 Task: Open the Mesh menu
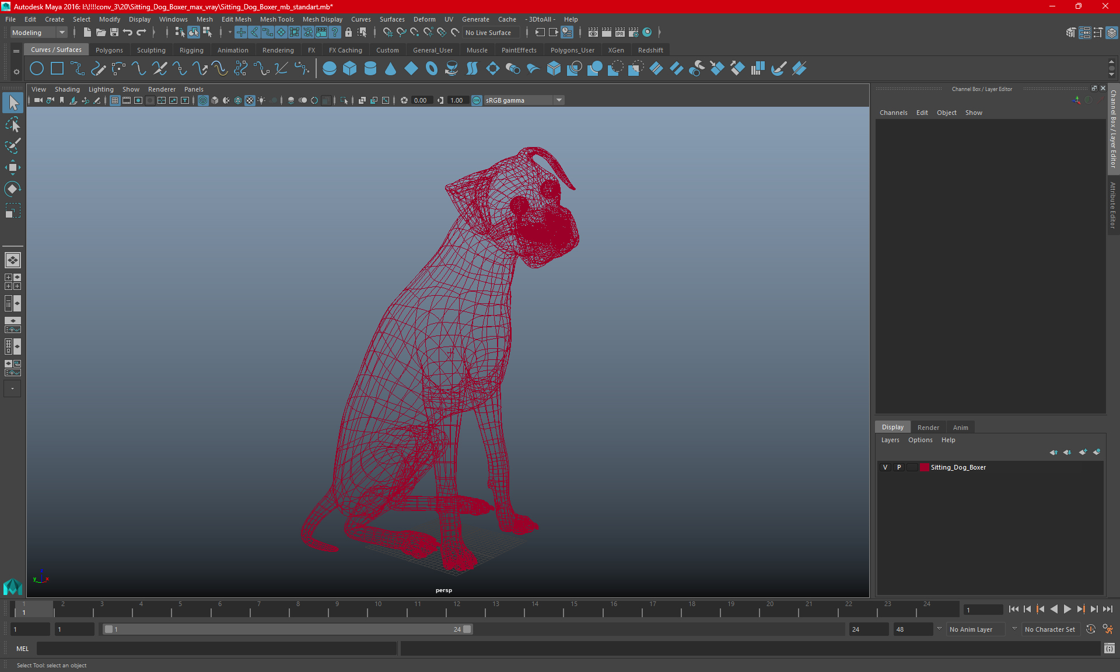(203, 19)
